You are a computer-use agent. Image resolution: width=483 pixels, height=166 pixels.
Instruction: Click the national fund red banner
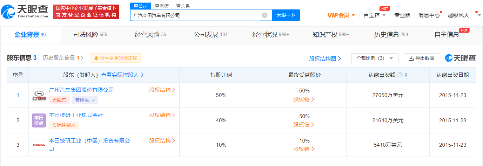click(86, 12)
